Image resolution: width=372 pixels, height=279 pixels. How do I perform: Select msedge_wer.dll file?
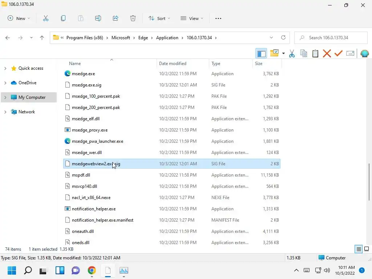(172, 153)
